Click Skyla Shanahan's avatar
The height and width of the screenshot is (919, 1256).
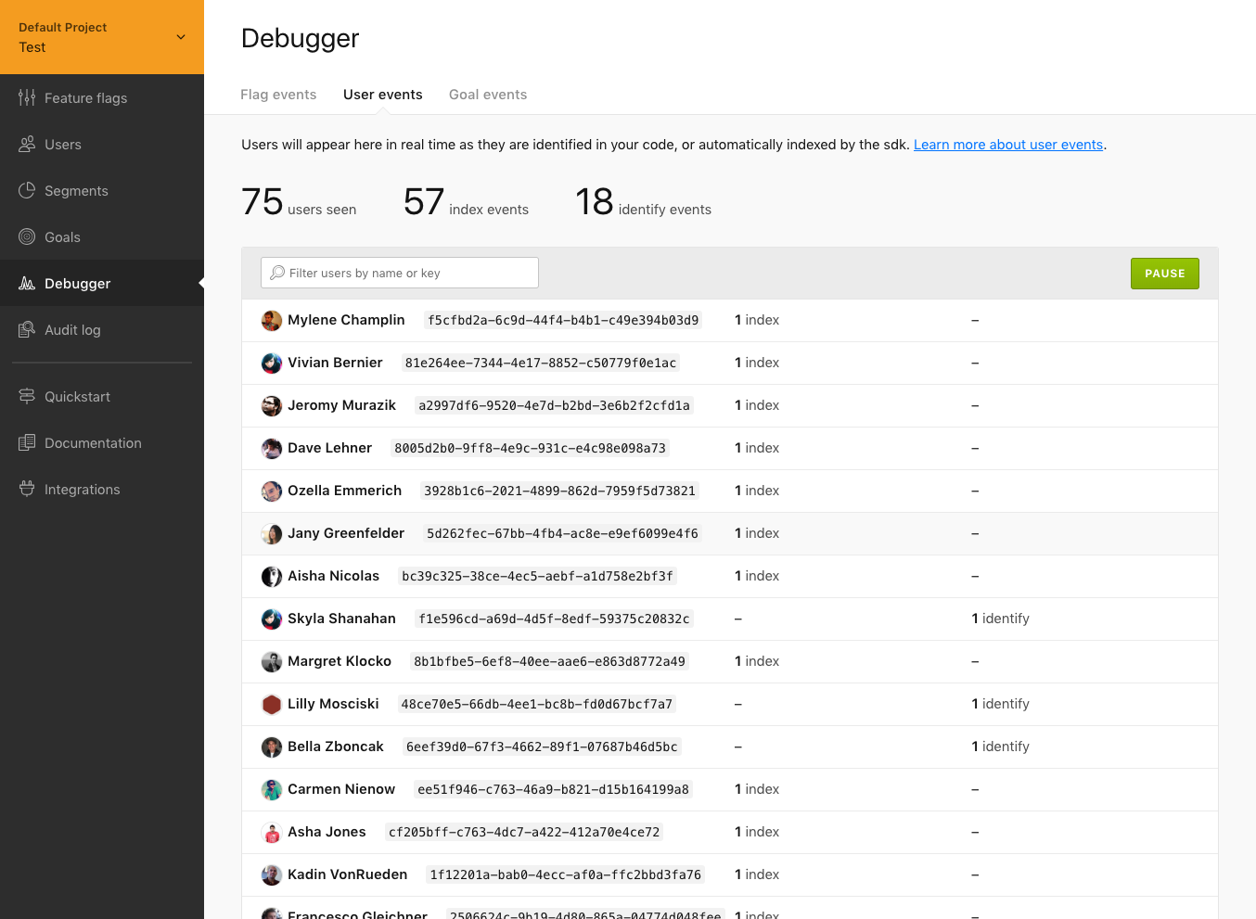[x=272, y=619]
